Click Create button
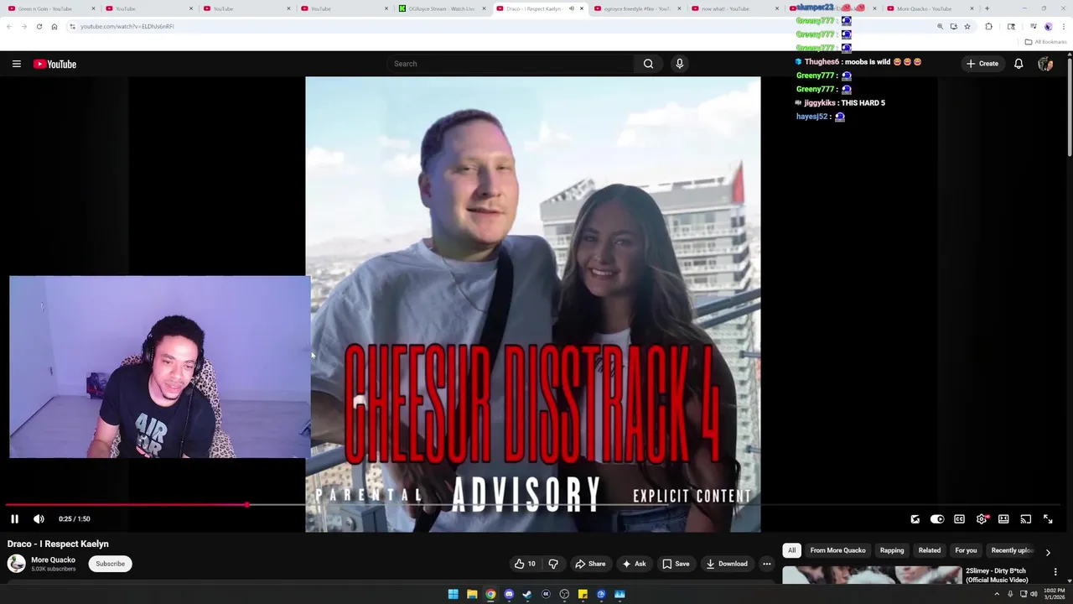The width and height of the screenshot is (1073, 604). 982,64
